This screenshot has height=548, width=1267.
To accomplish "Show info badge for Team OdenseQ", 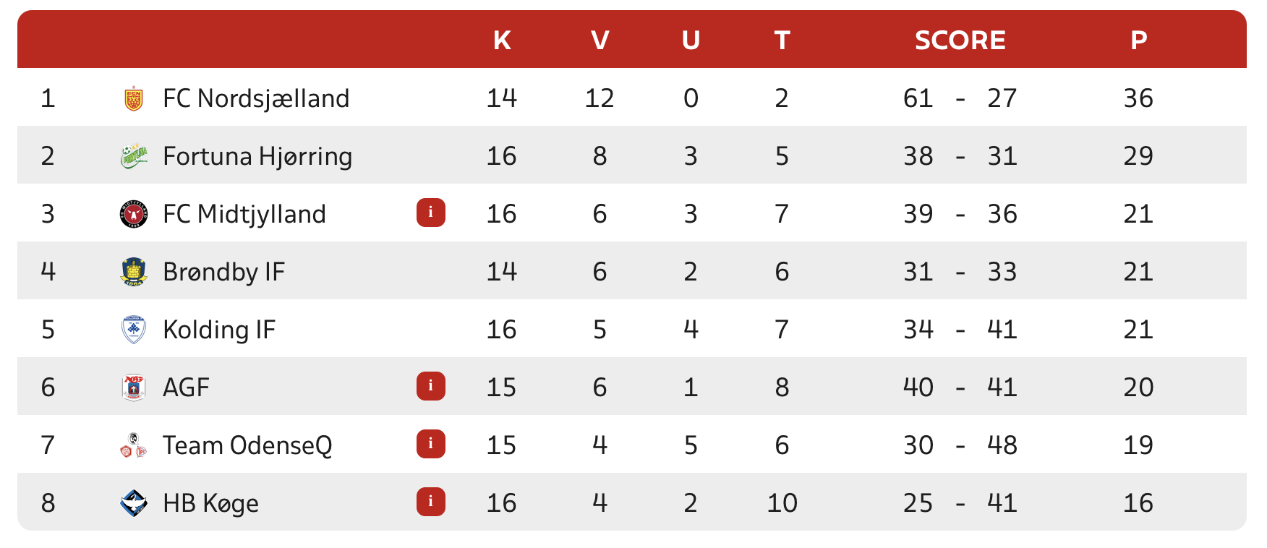I will 430,444.
